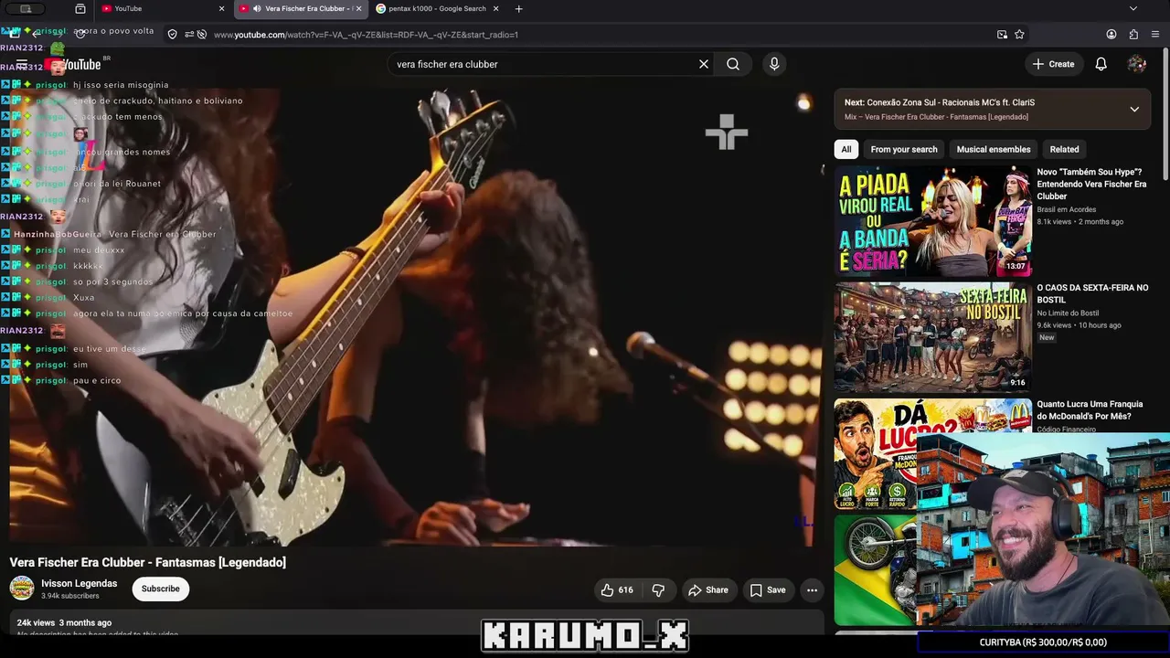Click the Create button
1170x658 pixels.
click(1053, 64)
